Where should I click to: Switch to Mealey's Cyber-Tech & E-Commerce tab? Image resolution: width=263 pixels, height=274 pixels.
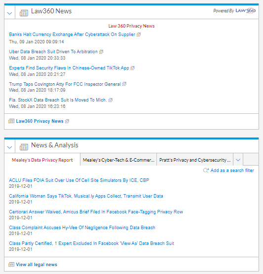pyautogui.click(x=118, y=160)
